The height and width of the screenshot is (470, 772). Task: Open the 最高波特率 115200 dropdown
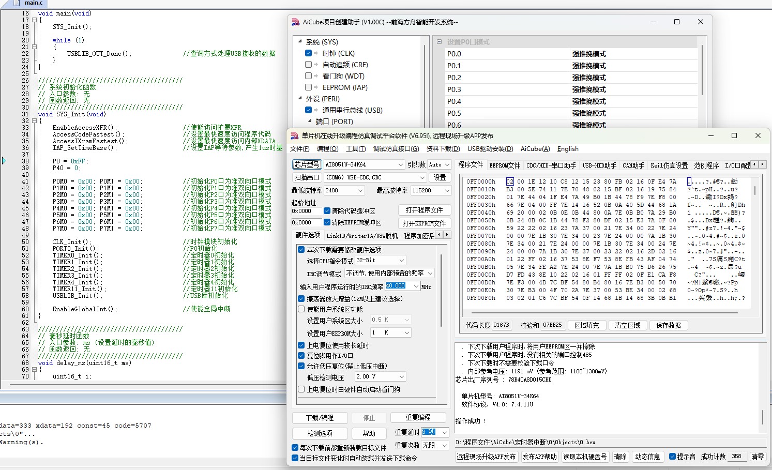click(x=431, y=190)
